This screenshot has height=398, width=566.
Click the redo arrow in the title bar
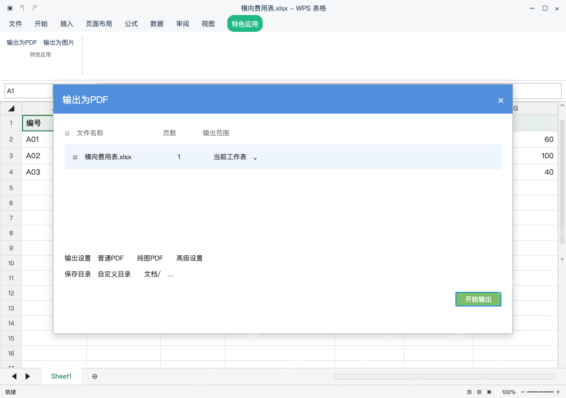pos(35,8)
